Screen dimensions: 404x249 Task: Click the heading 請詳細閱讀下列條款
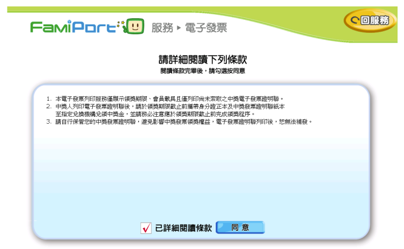tap(202, 59)
